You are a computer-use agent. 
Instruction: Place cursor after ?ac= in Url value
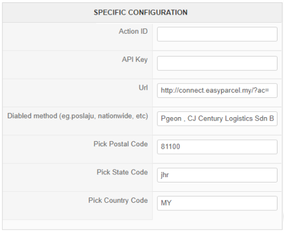(269, 90)
